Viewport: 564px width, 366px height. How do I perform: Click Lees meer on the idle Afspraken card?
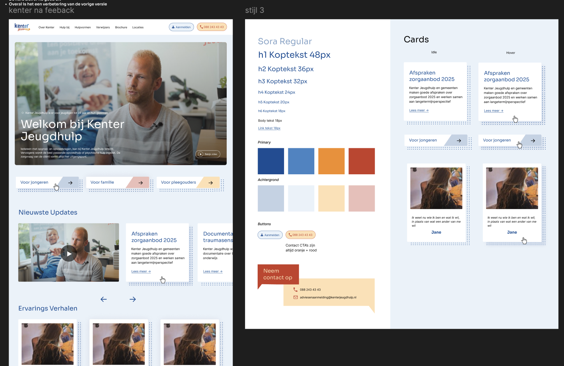coord(419,110)
